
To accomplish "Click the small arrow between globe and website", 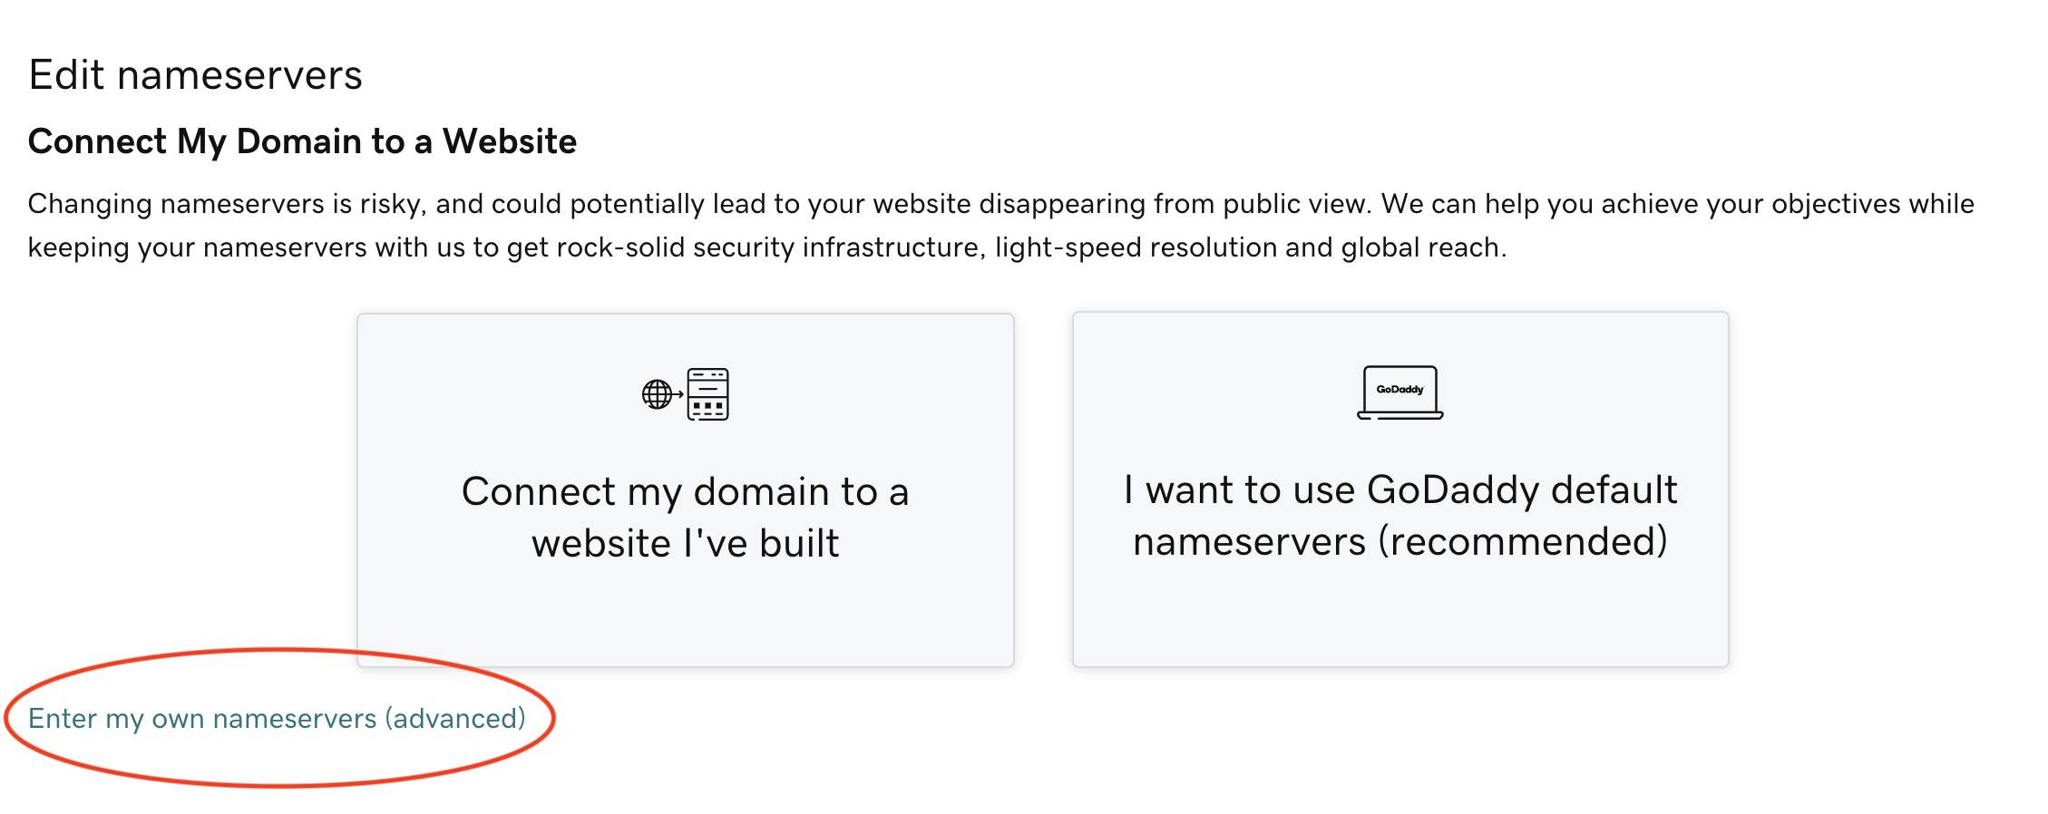I will click(679, 394).
